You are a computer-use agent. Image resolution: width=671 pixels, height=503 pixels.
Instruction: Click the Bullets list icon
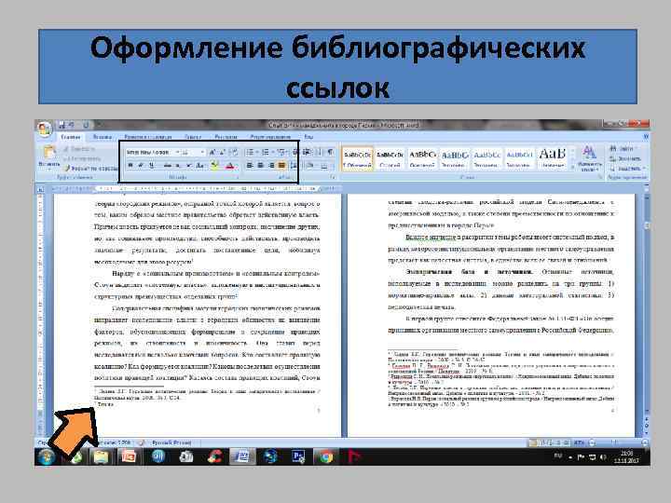(251, 152)
